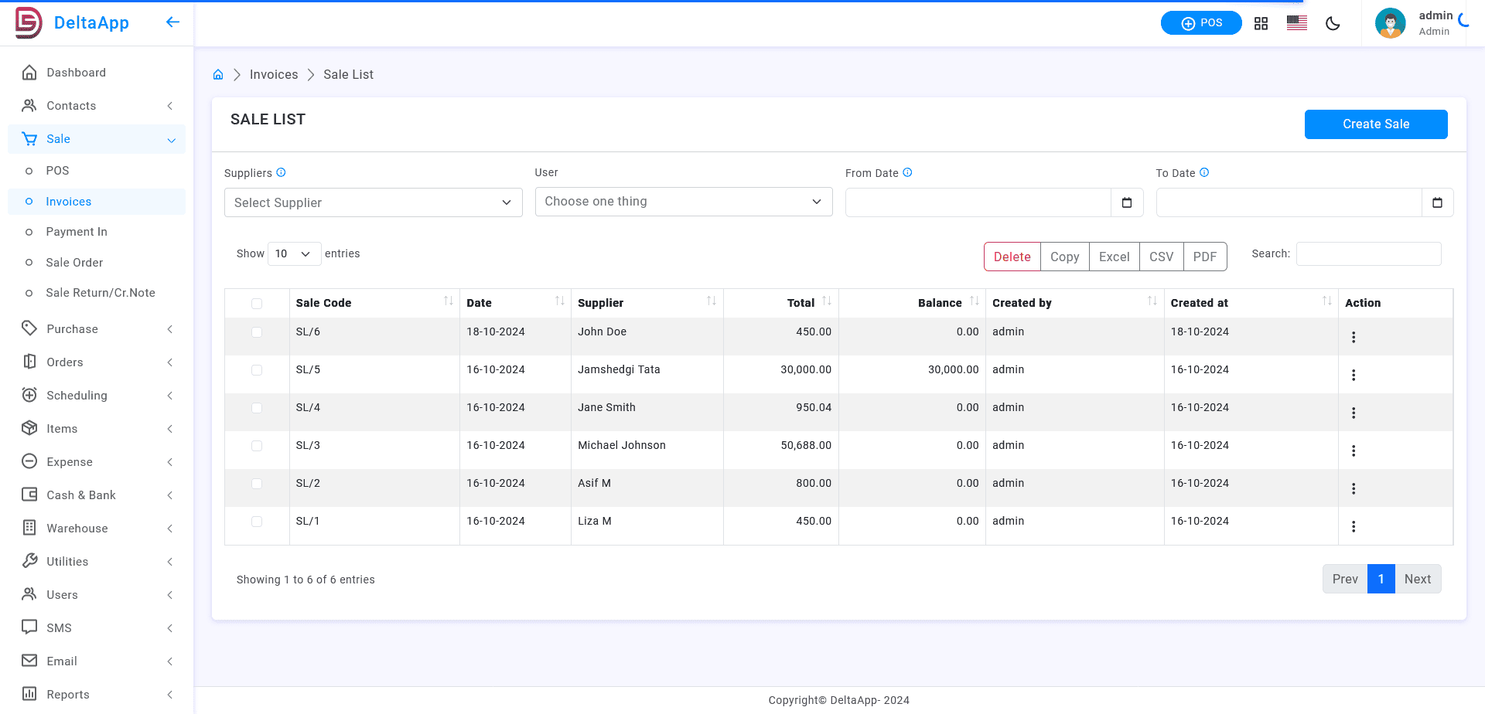Open the apps grid icon in the header
The height and width of the screenshot is (714, 1485).
coord(1261,23)
